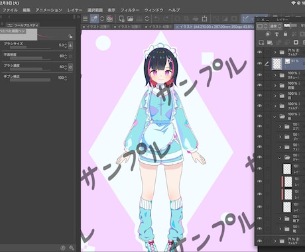The image size is (305, 252).
Task: Click the fill bucket icon in command bar
Action: tap(196, 19)
